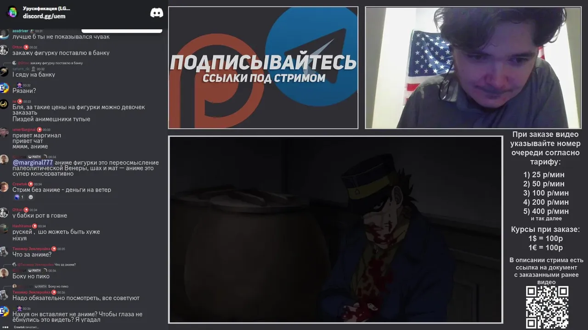
Task: Click Тихомир's avatar beside 'Надо обязательно посмотреть'
Action: [4, 295]
